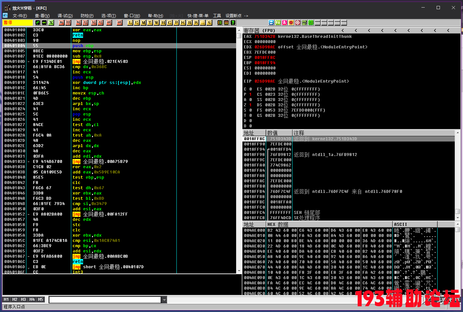The width and height of the screenshot is (463, 312).
Task: Switch to memory tab M1
Action: [6, 299]
